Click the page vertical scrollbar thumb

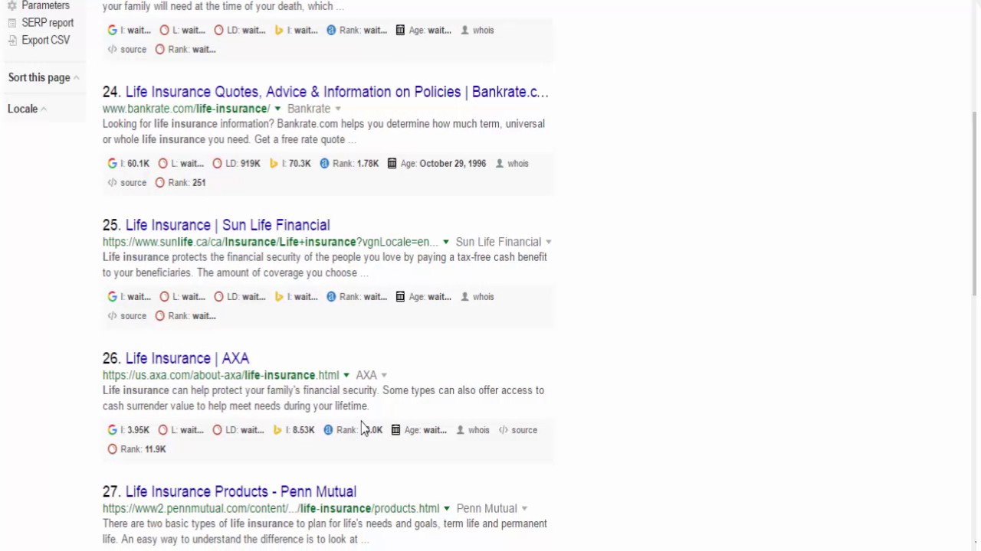pos(976,203)
